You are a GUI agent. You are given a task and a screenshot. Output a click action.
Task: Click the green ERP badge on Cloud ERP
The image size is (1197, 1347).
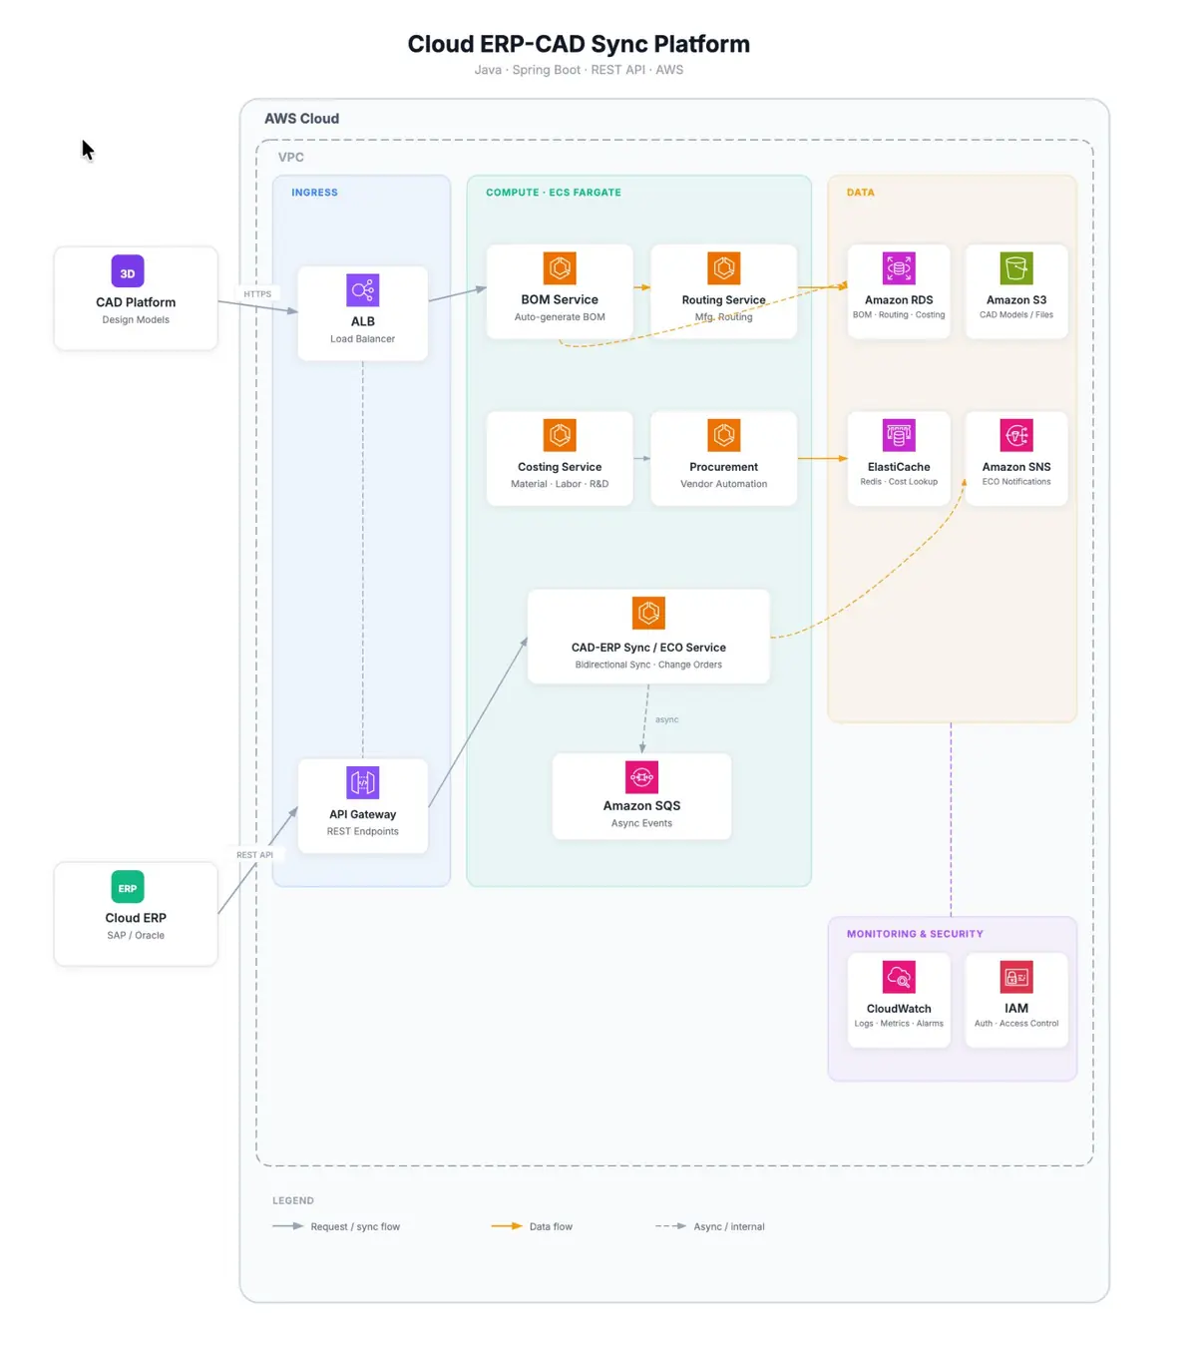(x=127, y=886)
